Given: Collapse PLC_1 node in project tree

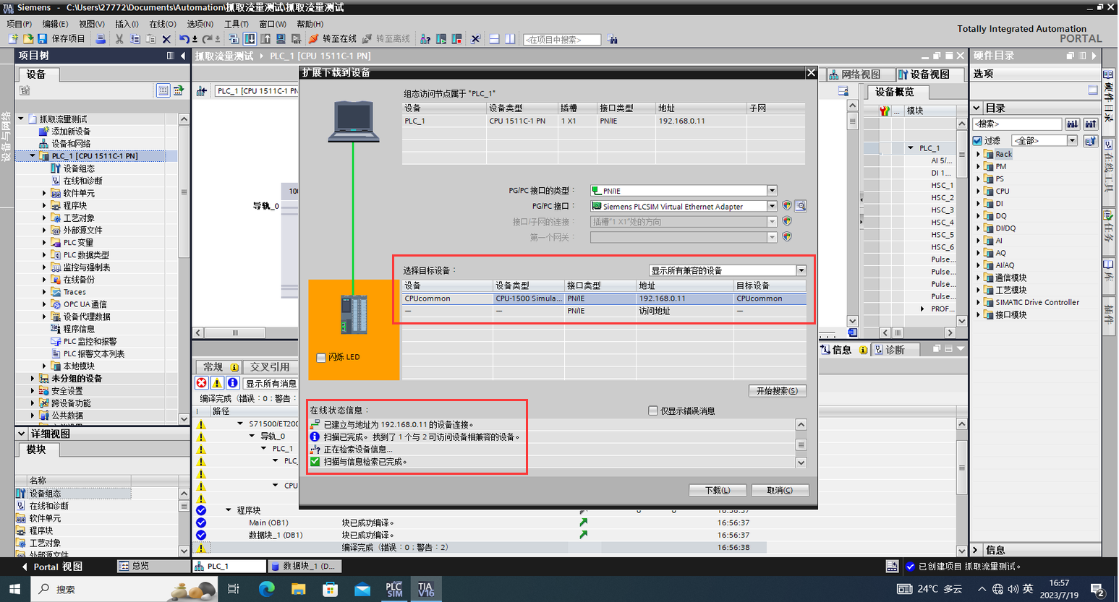Looking at the screenshot, I should click(x=33, y=156).
